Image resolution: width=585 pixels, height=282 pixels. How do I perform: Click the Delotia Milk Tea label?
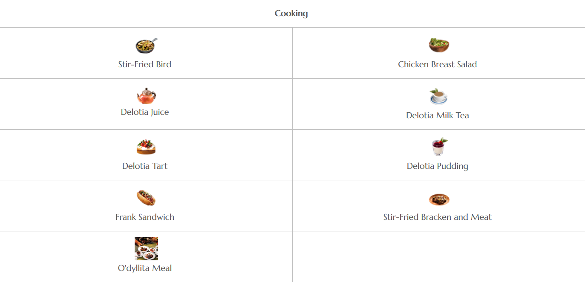(437, 116)
